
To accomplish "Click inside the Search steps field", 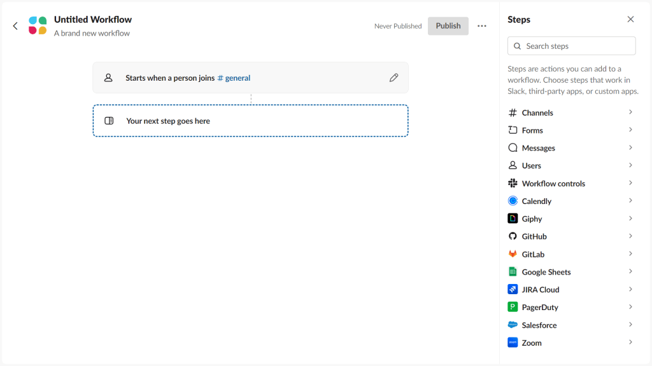I will pyautogui.click(x=571, y=45).
